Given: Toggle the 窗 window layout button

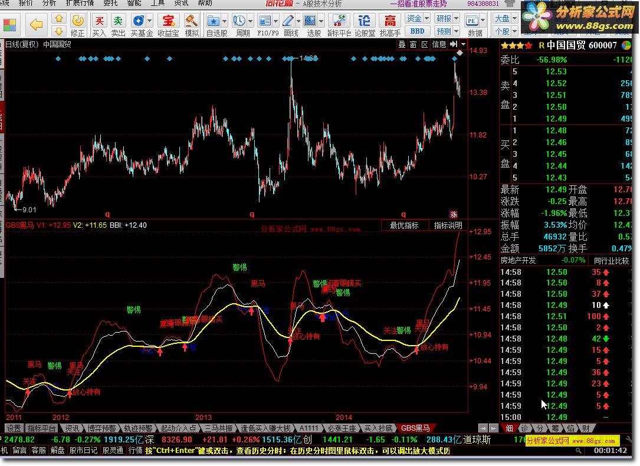Looking at the screenshot, I should pos(413,44).
